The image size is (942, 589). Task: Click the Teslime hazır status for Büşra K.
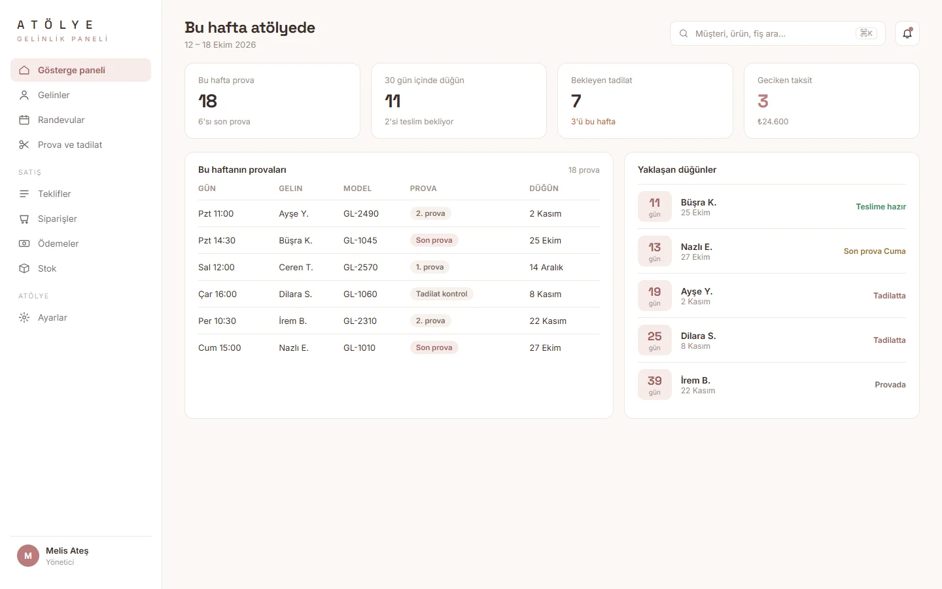[x=881, y=207]
